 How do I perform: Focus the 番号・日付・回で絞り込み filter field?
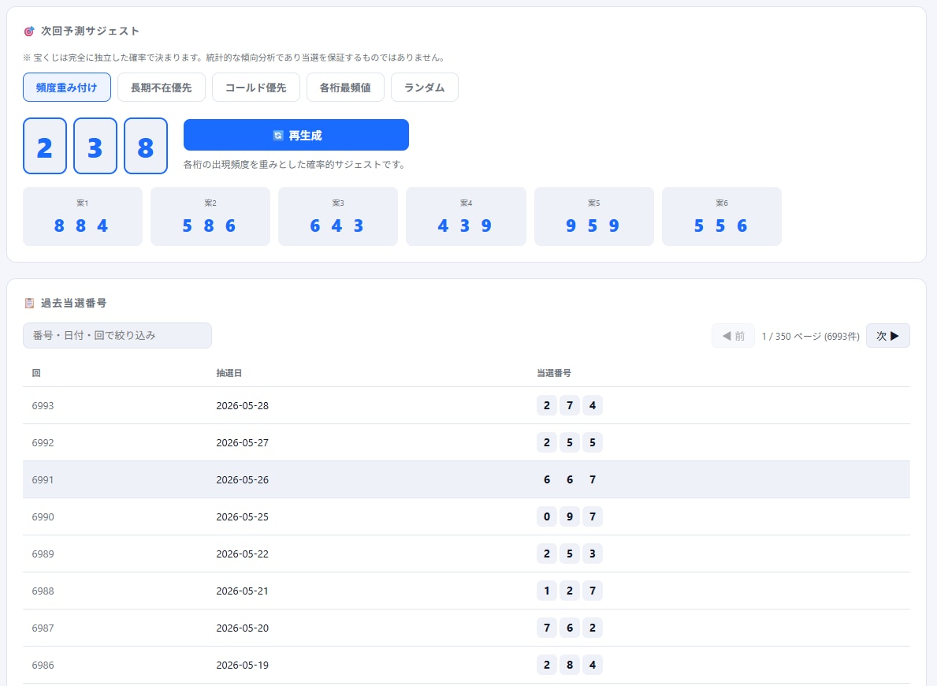coord(117,336)
